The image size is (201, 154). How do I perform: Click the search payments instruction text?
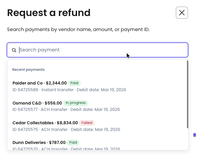point(78,29)
